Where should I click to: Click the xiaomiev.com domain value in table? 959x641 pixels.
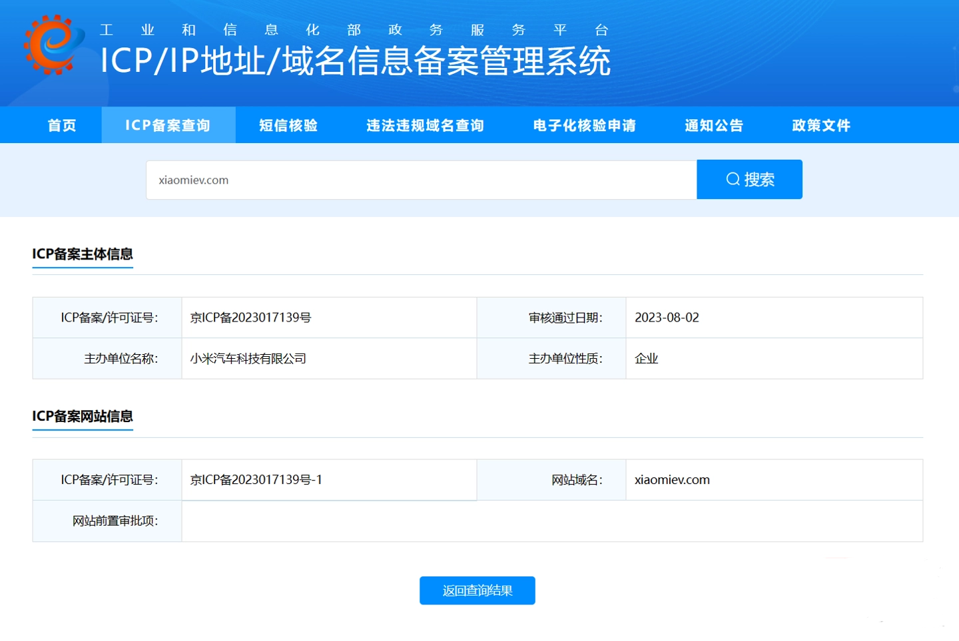point(672,480)
